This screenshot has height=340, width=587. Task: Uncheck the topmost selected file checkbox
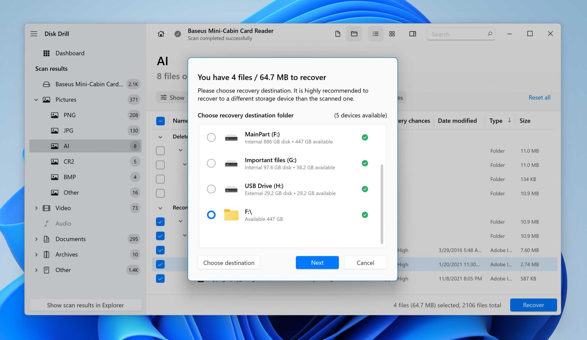point(160,222)
